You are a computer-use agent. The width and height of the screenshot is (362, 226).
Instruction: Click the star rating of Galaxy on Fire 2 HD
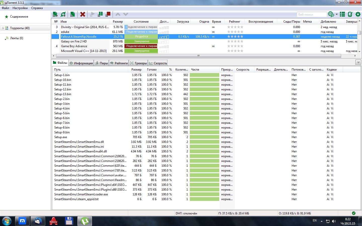pos(235,41)
